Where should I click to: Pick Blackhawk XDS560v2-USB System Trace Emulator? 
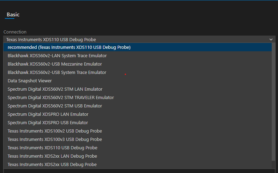click(57, 73)
